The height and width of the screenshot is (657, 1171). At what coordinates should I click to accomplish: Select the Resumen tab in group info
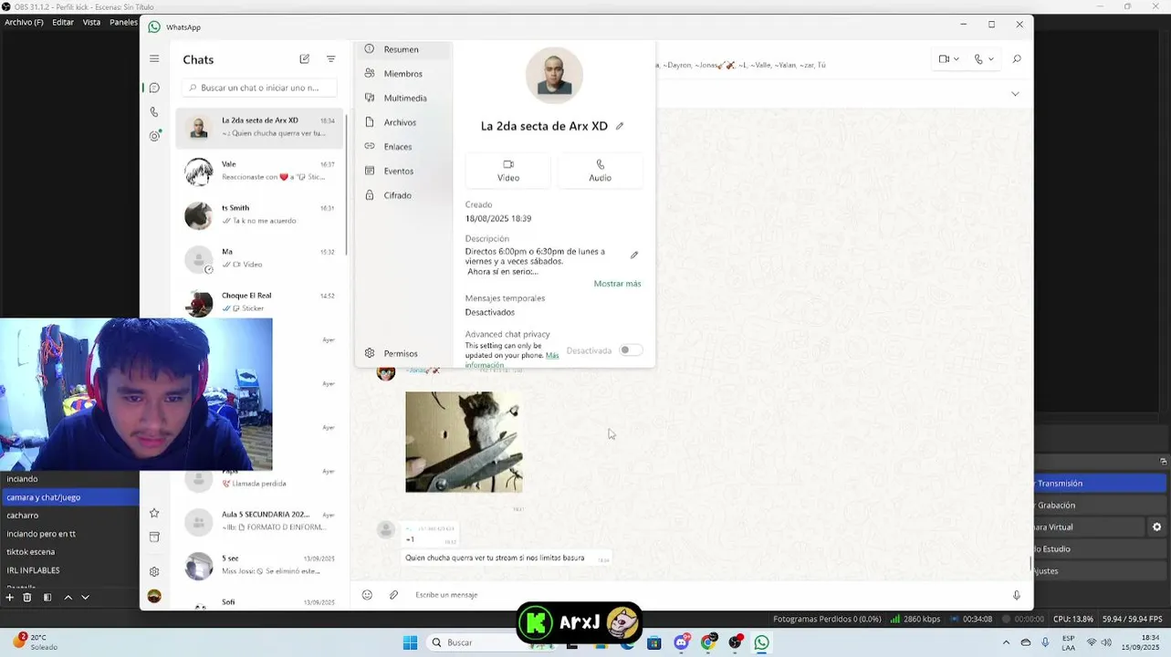point(403,49)
